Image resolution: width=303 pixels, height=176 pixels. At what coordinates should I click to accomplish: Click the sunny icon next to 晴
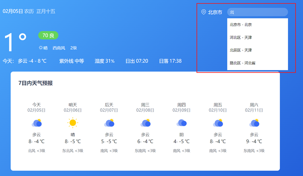41,48
